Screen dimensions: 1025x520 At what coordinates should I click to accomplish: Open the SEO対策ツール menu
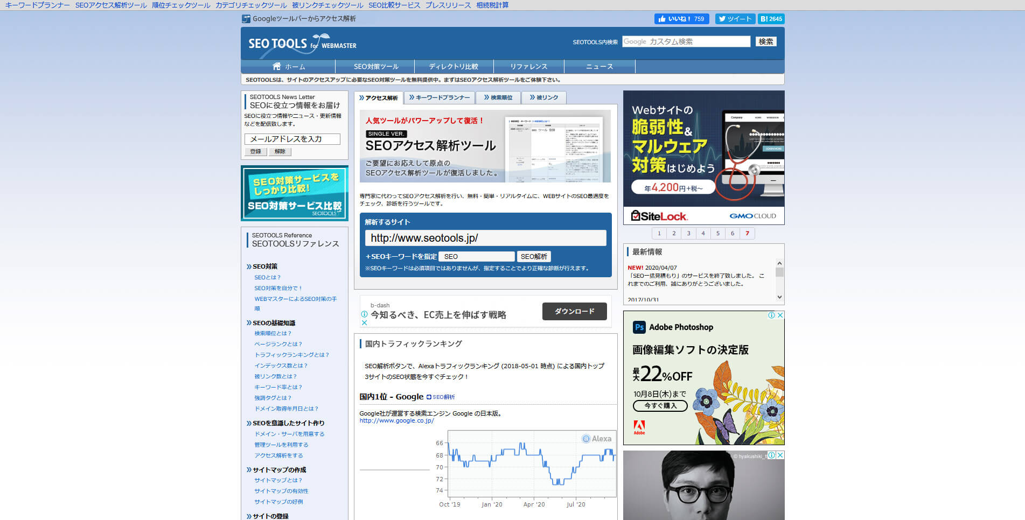[376, 67]
